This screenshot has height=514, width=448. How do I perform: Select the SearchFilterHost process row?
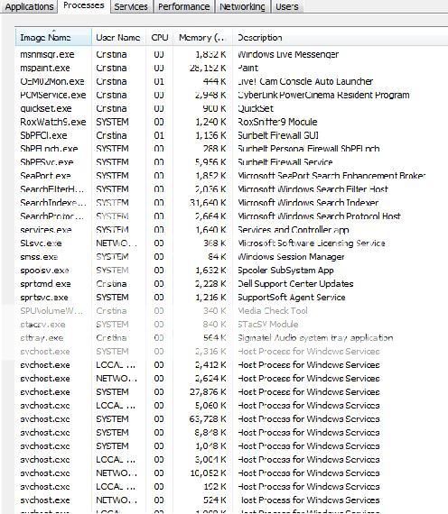point(231,189)
